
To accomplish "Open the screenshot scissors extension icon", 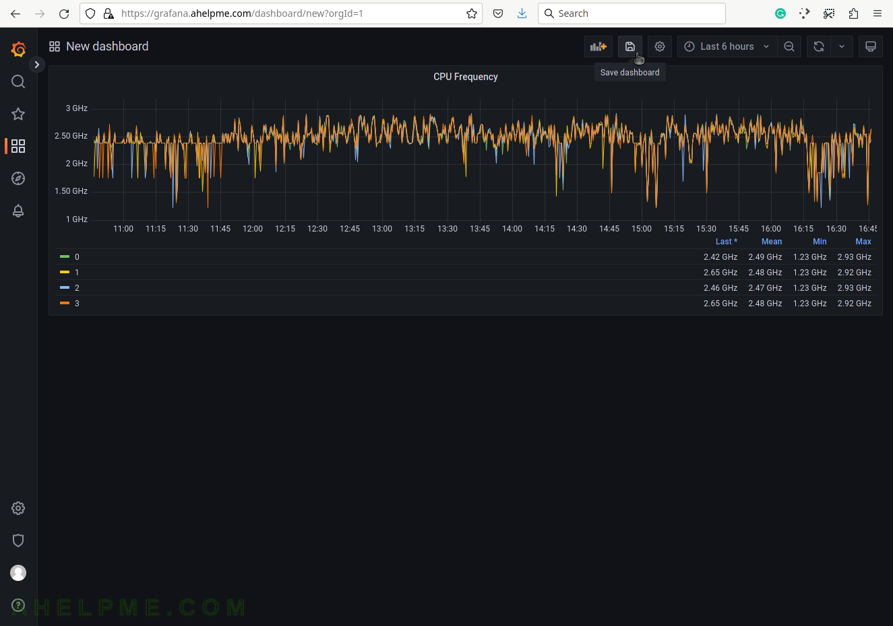I will click(x=829, y=13).
